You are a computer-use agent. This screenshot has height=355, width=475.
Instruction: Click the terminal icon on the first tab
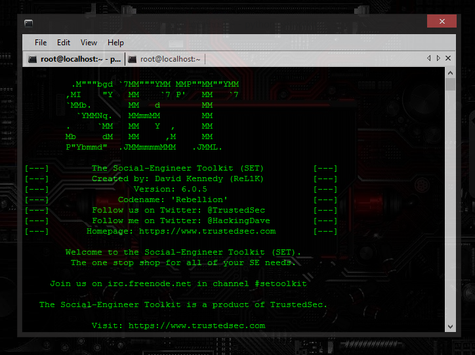32,59
